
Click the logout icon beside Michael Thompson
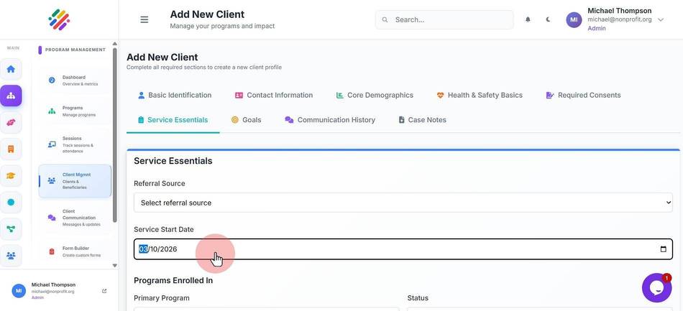pyautogui.click(x=104, y=291)
